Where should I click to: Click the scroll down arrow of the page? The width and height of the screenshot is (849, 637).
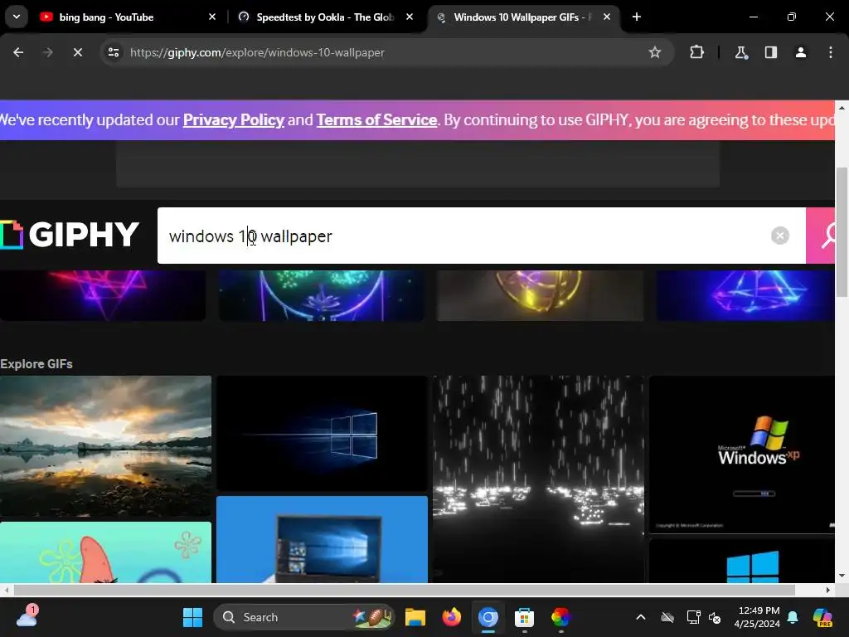tap(842, 576)
